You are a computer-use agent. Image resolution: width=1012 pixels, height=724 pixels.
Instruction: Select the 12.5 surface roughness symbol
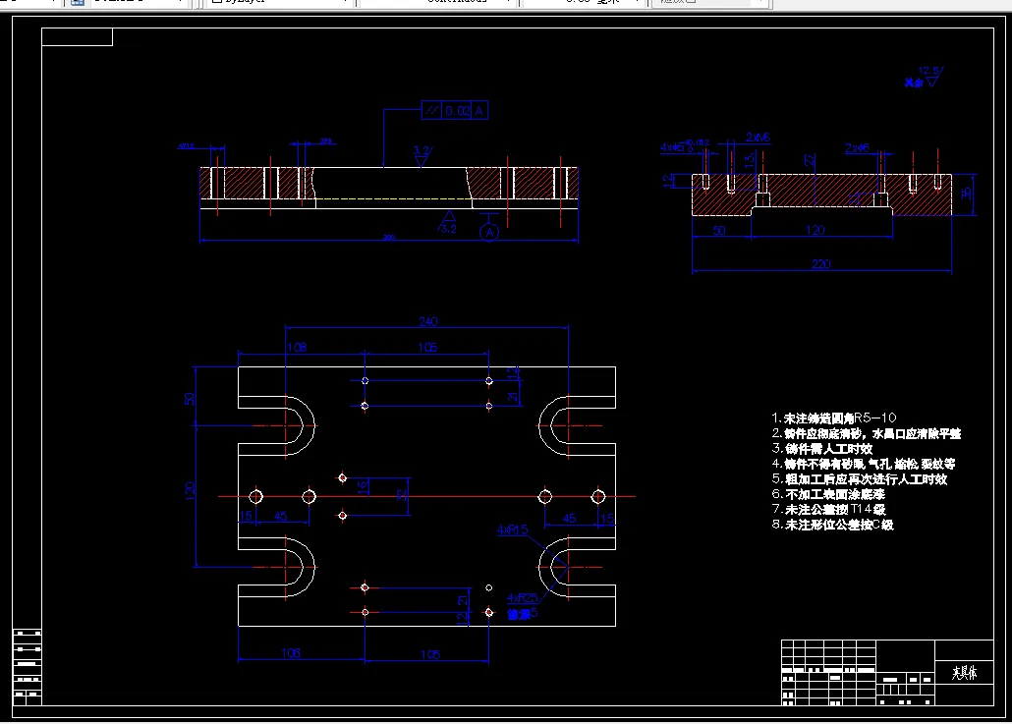point(932,76)
